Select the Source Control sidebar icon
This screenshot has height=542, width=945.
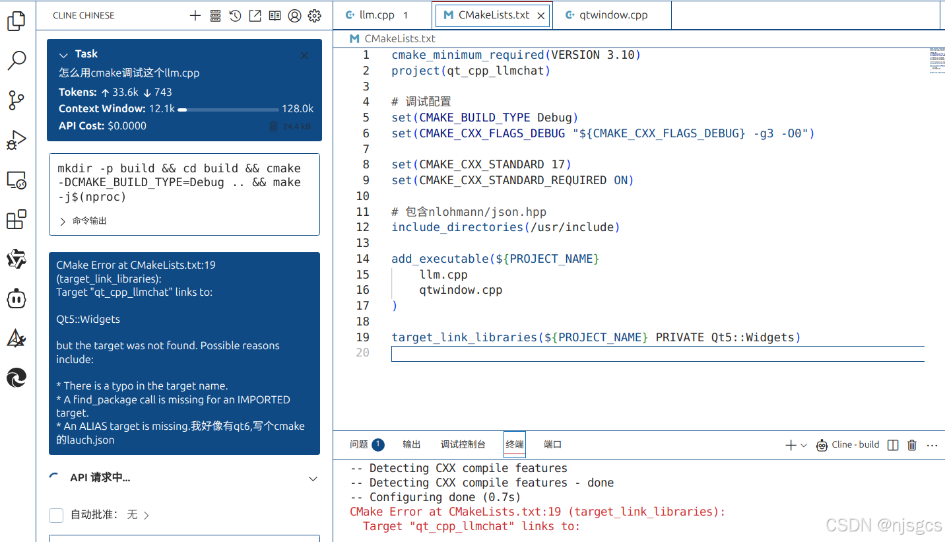coord(16,100)
